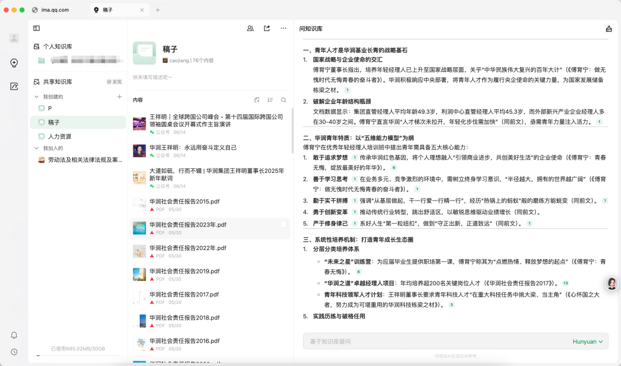
Task: Click the note-taking pencil icon in the left rail
Action: click(14, 84)
